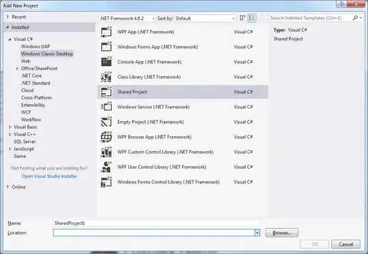Select WPF Browser App name text

155,137
